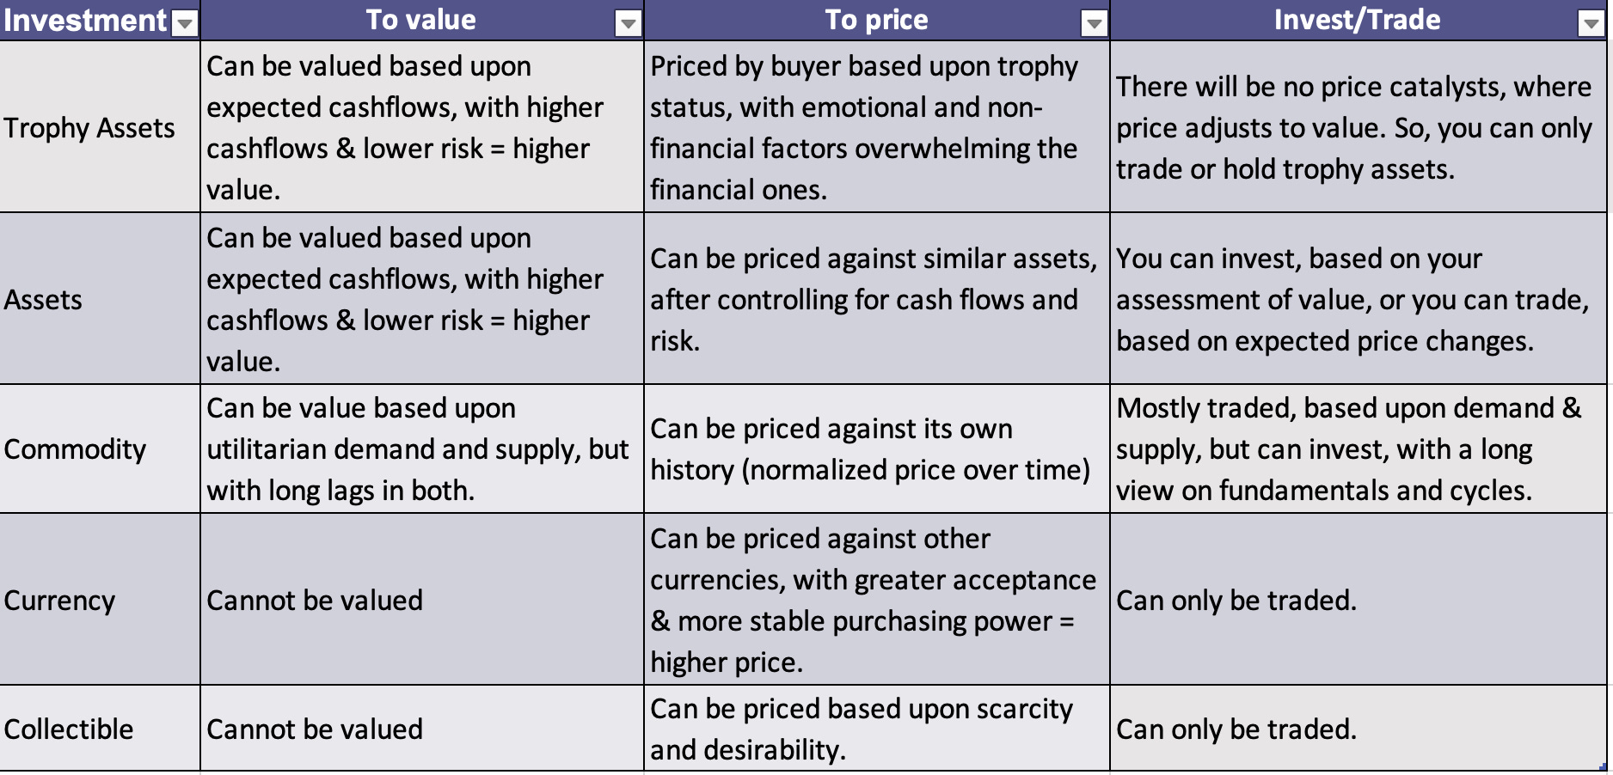Screen dimensions: 1613x775
Task: Select the To value header cell
Action: tap(422, 20)
